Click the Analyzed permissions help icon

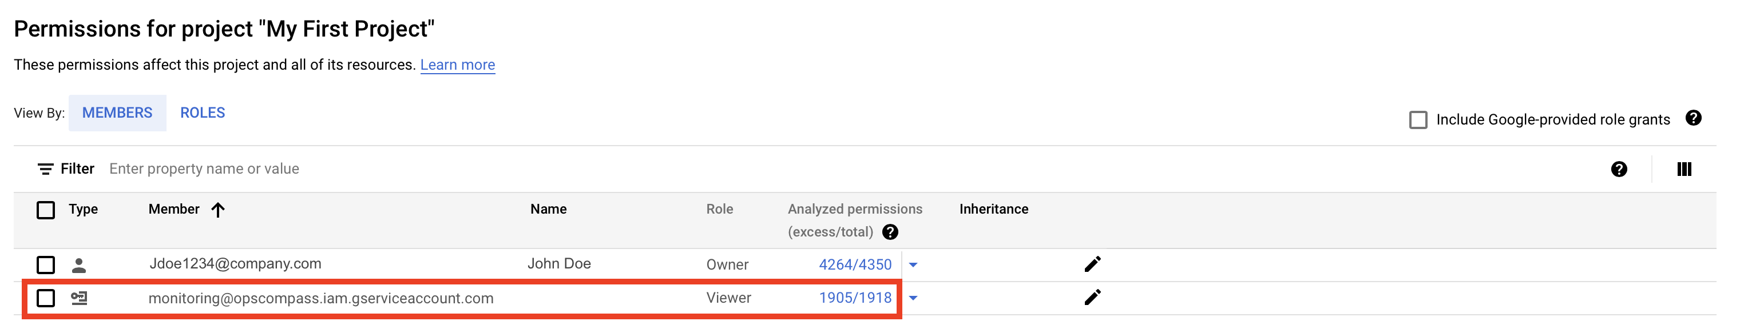[x=890, y=232]
